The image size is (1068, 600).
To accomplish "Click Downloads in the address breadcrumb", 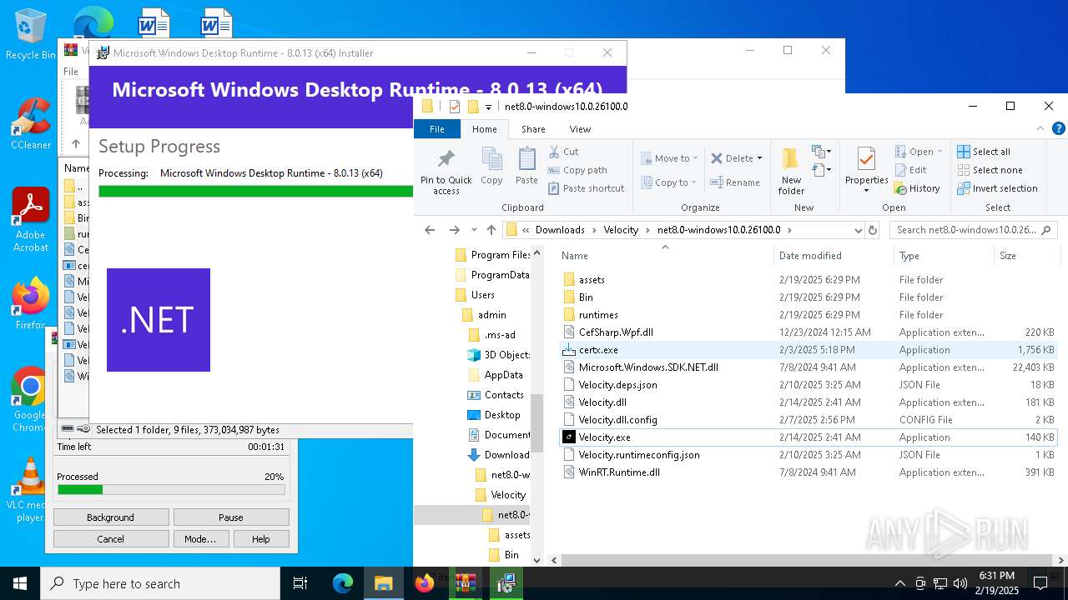I will coord(560,230).
